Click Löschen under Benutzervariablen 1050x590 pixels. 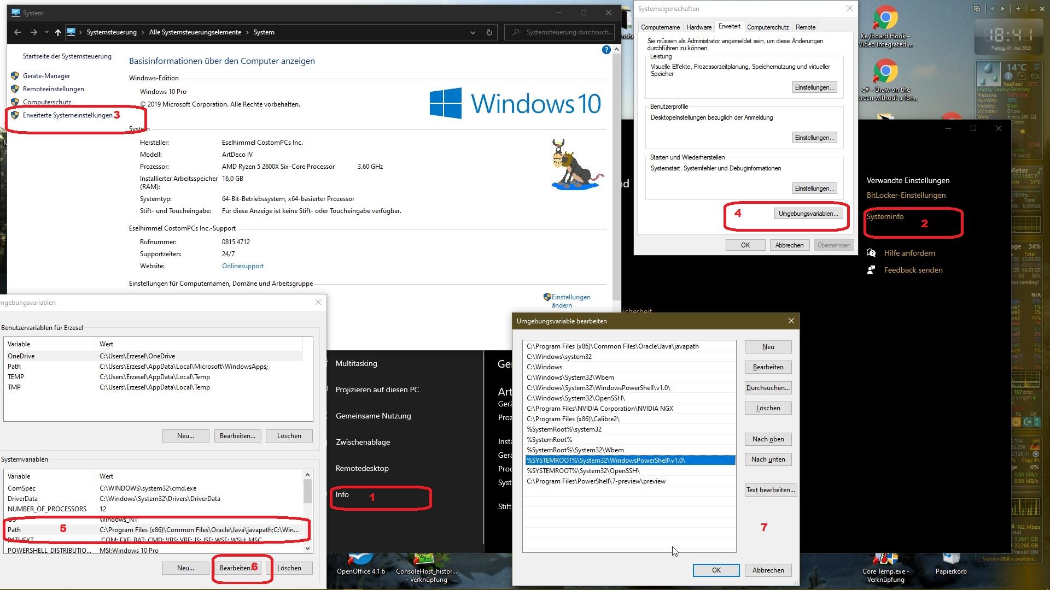pos(289,436)
